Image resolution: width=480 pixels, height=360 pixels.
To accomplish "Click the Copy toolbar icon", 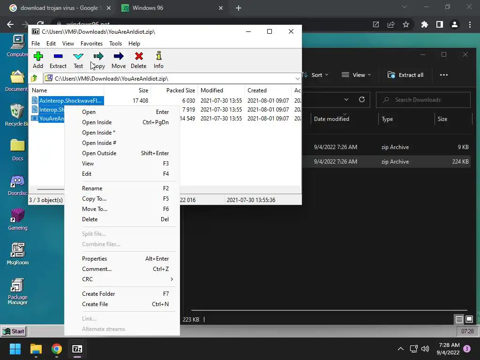I will coord(98,60).
